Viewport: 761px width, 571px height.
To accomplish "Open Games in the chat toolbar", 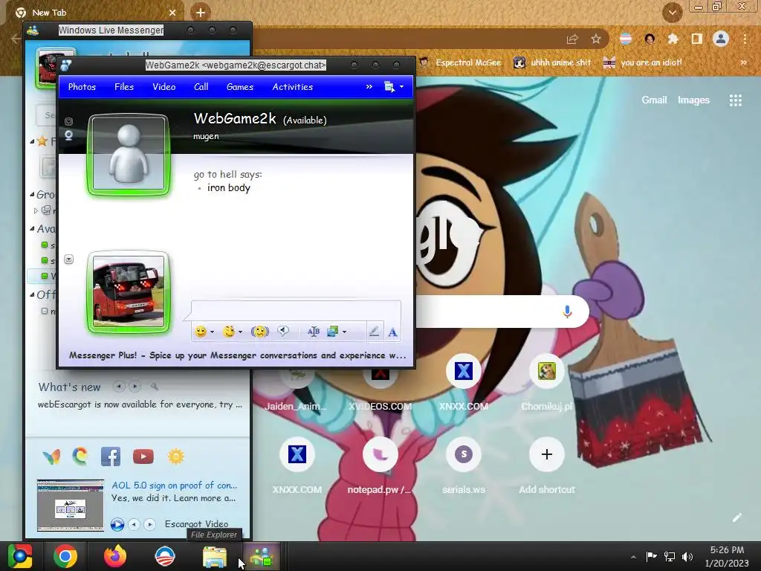I will click(x=240, y=87).
